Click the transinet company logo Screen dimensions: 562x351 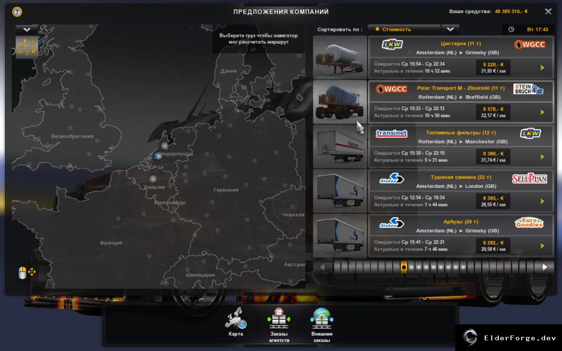pos(392,134)
